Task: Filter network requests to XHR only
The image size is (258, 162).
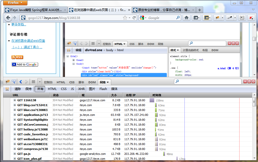Action: 81,89
